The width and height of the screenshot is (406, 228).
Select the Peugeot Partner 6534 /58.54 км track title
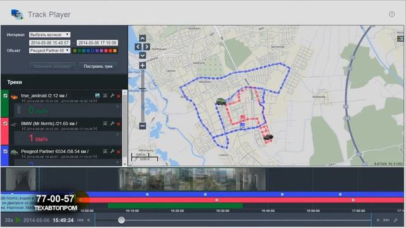(55, 151)
